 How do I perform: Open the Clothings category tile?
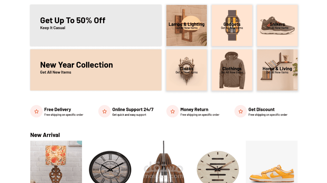point(232,70)
